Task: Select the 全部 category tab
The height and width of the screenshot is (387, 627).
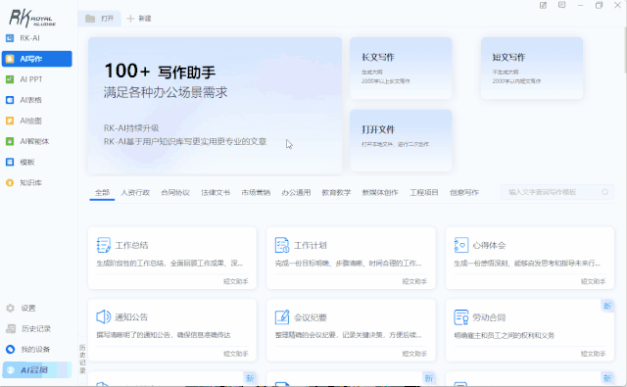Action: point(102,192)
